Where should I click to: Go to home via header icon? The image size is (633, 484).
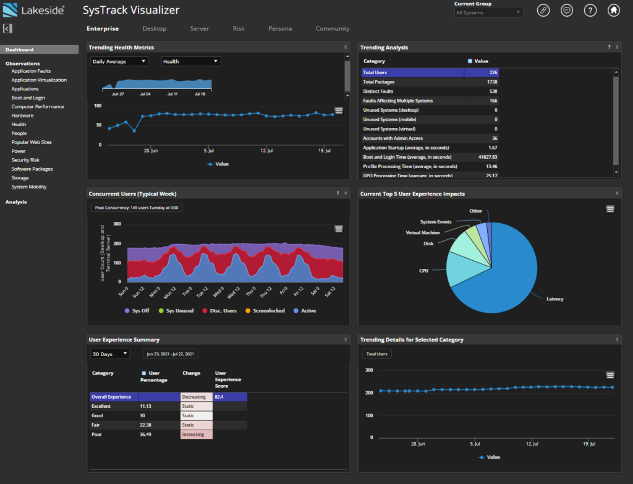pyautogui.click(x=614, y=10)
